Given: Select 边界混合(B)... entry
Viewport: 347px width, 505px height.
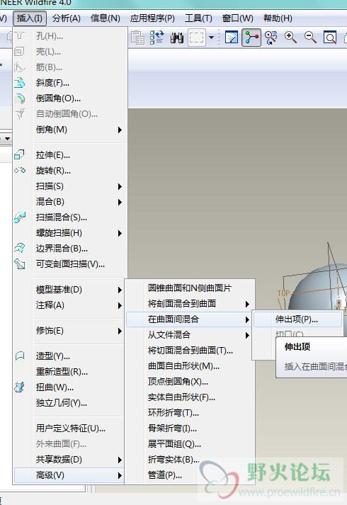Looking at the screenshot, I should point(70,249).
